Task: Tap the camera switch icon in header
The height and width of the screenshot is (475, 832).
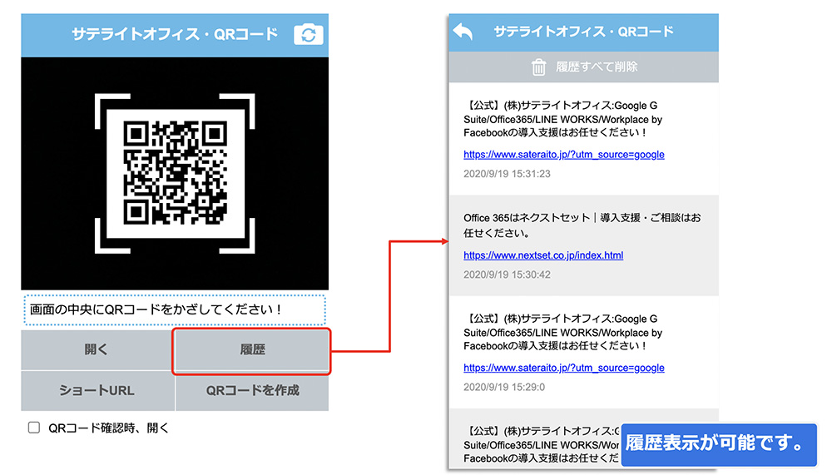Action: click(x=309, y=34)
